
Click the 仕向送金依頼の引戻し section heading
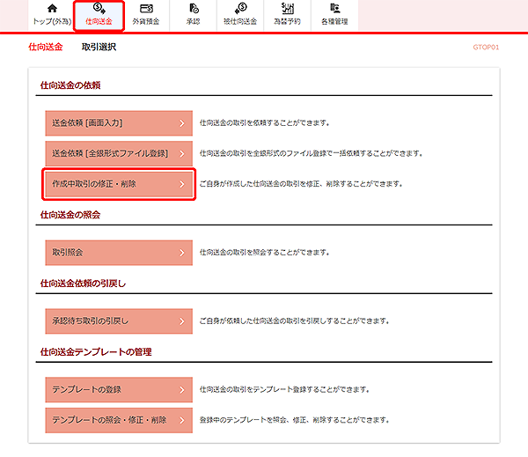[84, 284]
